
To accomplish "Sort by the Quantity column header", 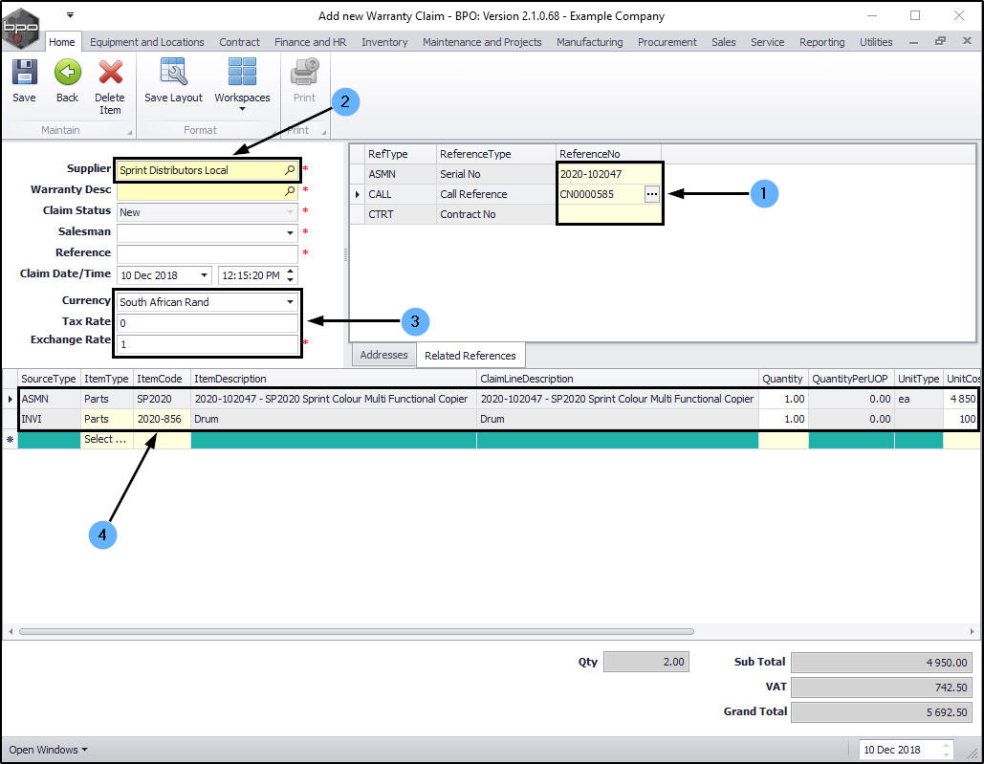I will coord(782,379).
